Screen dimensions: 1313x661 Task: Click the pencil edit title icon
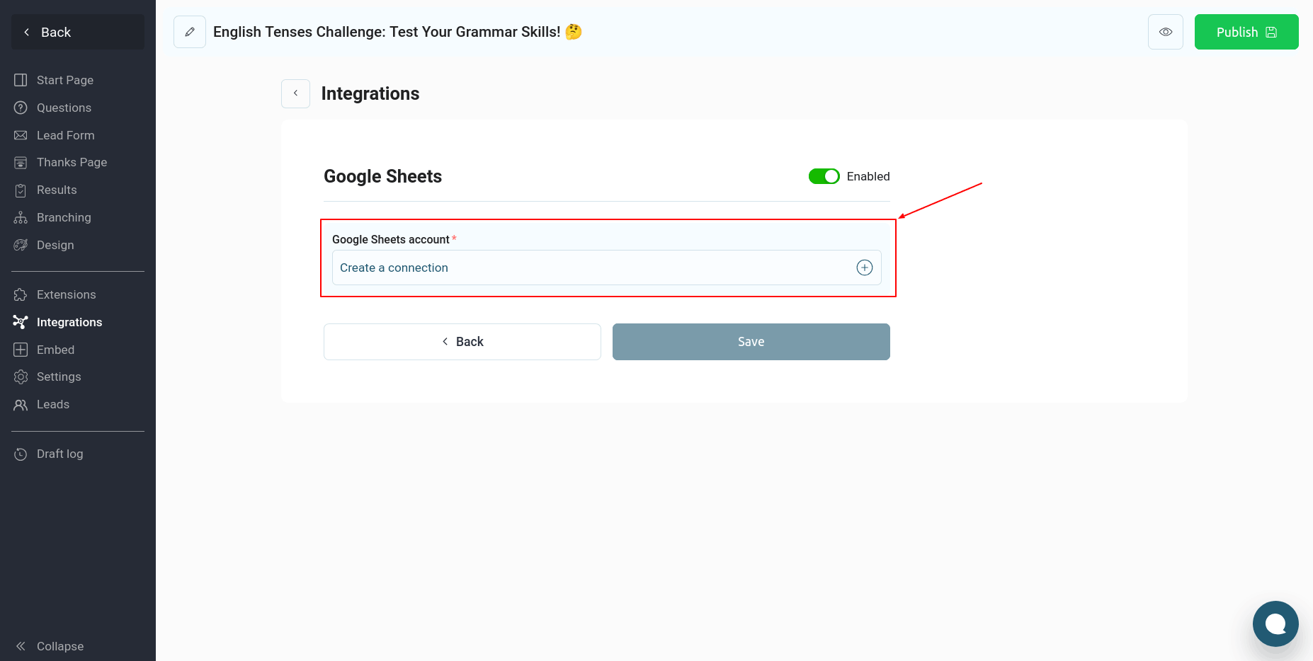pyautogui.click(x=190, y=32)
